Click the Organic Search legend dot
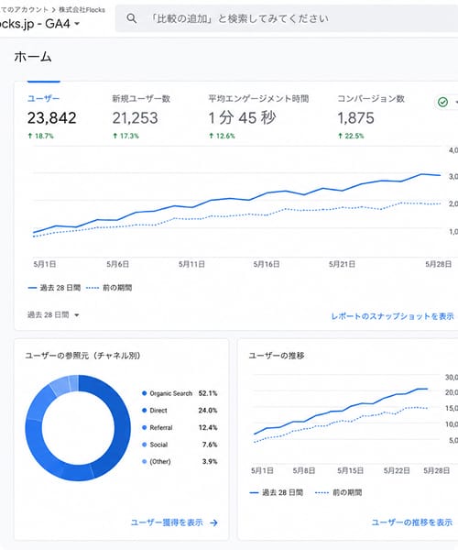The image size is (458, 550). pos(144,393)
